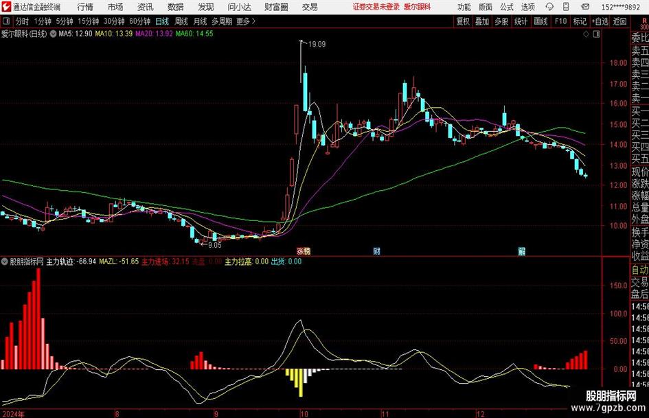Open the 交易 menu
This screenshot has width=649, height=418.
point(310,7)
